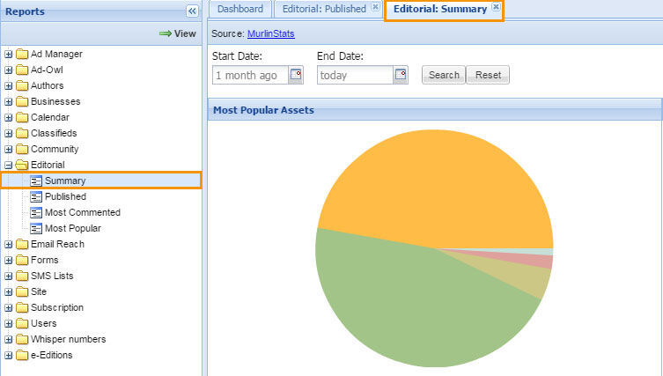Viewport: 663px width, 376px height.
Task: Click the Most Commented report icon
Action: tap(36, 213)
